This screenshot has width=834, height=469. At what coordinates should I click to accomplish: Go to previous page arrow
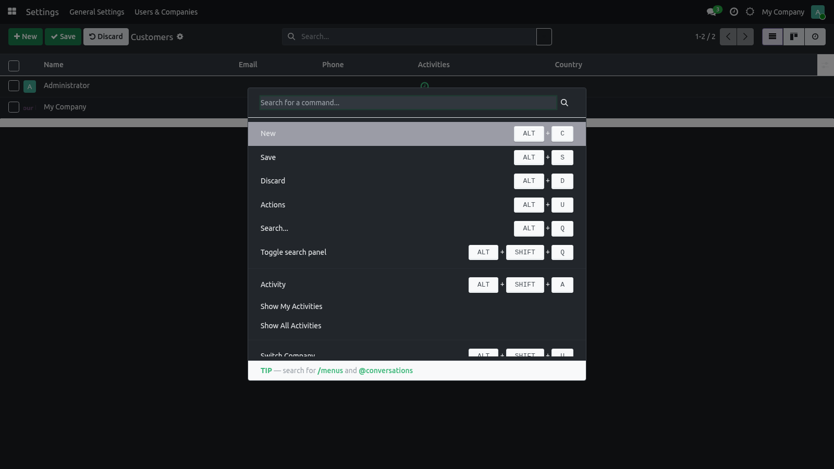tap(728, 36)
